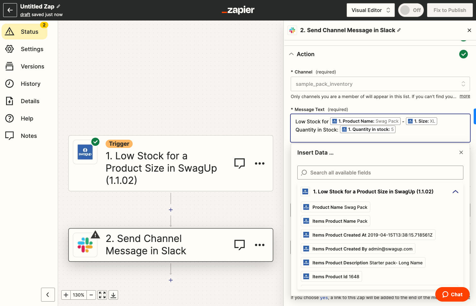This screenshot has width=476, height=306.
Task: Open comment on the Slack message step
Action: tap(240, 245)
